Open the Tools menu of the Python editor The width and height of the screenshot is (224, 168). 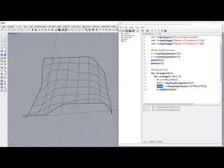(x=137, y=28)
